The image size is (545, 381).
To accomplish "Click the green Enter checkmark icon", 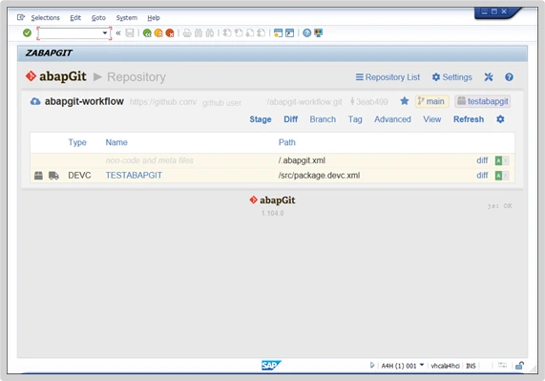I will coord(27,33).
